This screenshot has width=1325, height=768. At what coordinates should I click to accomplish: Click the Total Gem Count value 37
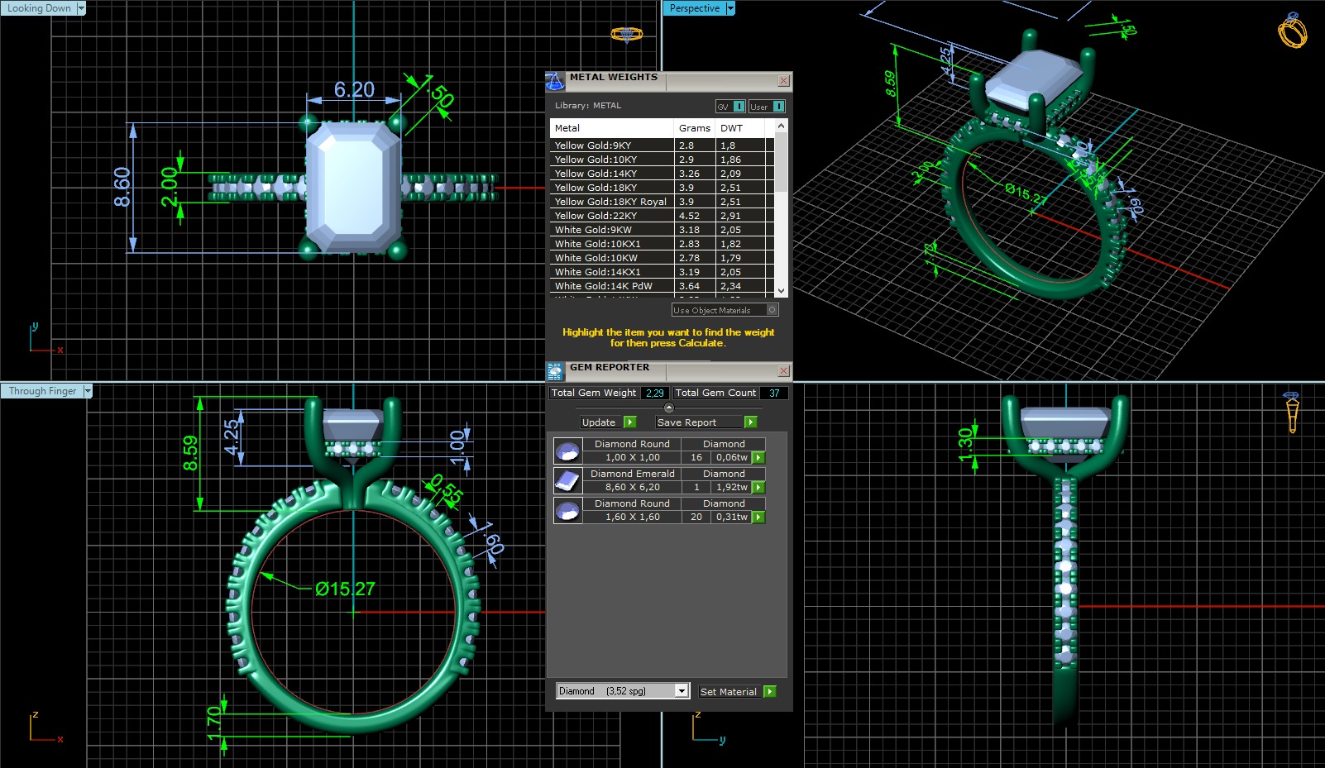click(774, 394)
